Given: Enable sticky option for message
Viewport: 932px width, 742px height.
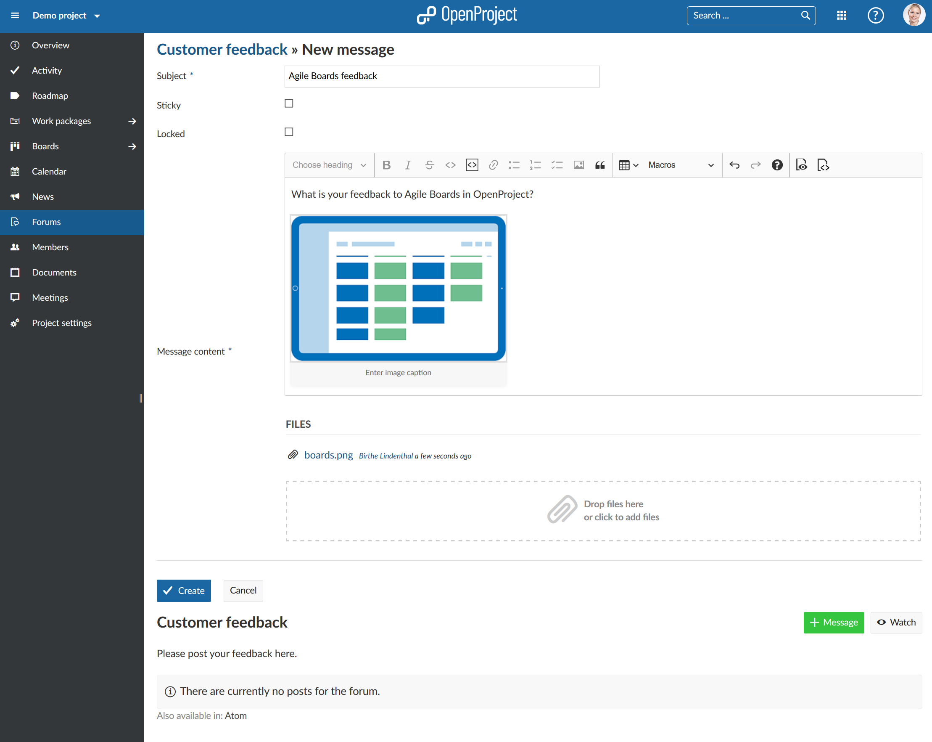Looking at the screenshot, I should click(289, 104).
